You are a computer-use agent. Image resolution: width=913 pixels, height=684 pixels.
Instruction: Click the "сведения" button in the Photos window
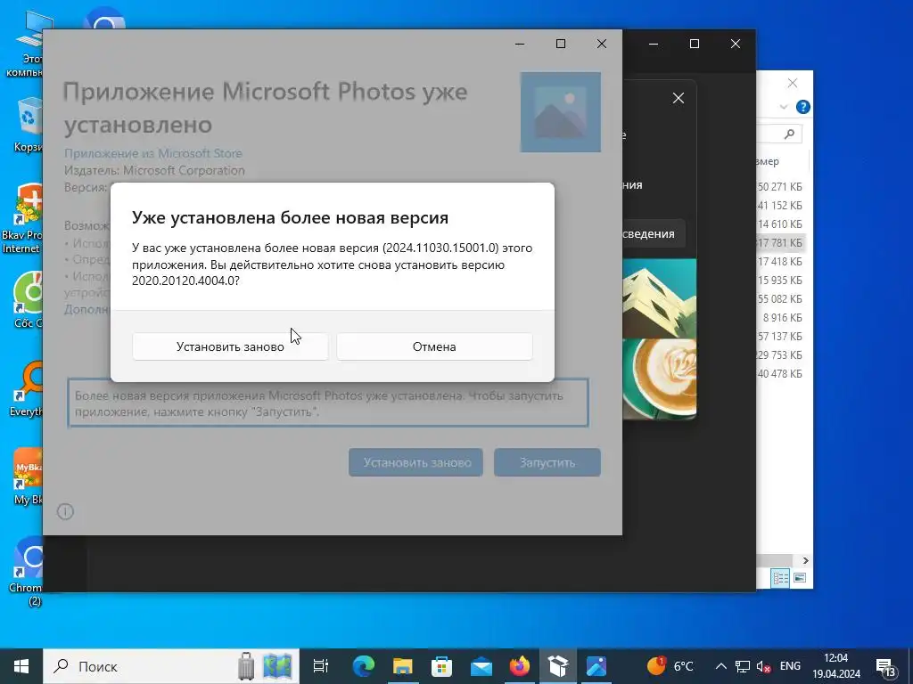654,234
